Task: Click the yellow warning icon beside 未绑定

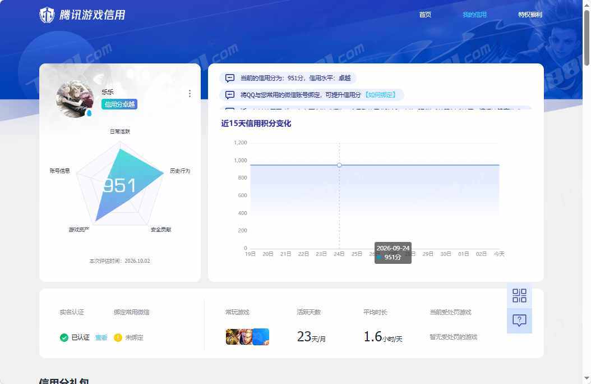Action: click(118, 337)
